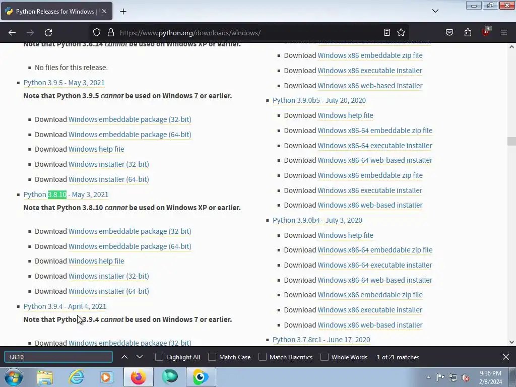Click scrollbar down arrow
This screenshot has width=516, height=387.
point(512,342)
